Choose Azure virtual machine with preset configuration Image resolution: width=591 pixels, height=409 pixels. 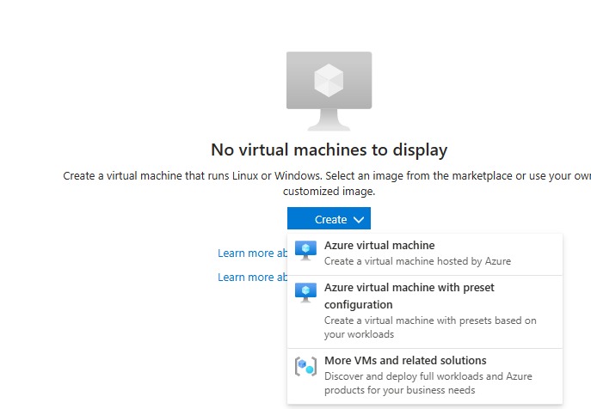[x=425, y=312]
